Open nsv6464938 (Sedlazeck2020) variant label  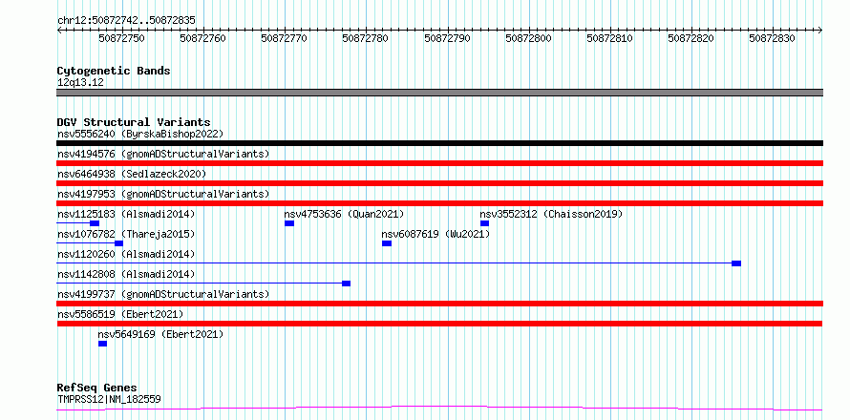pyautogui.click(x=132, y=174)
